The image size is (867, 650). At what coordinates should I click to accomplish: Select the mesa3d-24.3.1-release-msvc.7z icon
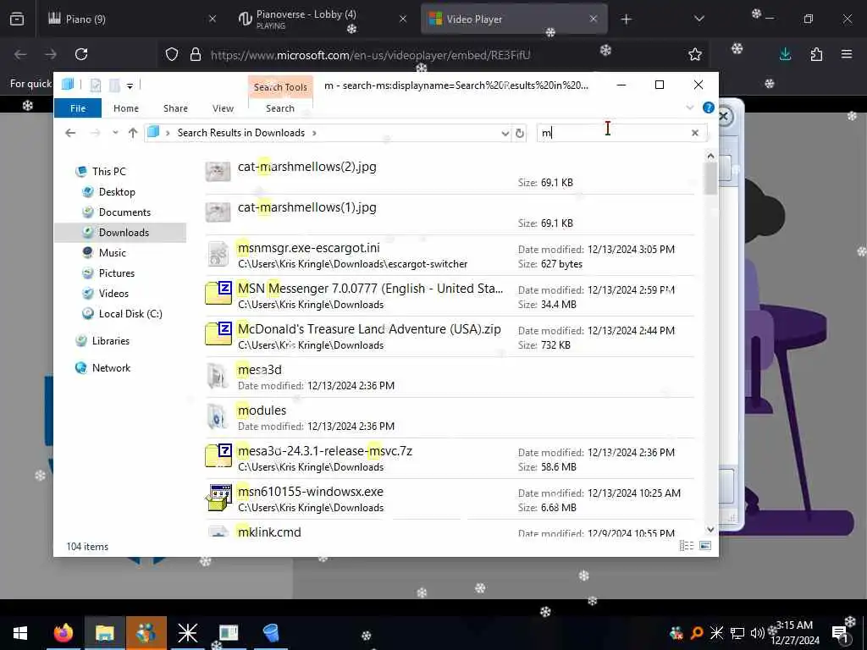(218, 455)
